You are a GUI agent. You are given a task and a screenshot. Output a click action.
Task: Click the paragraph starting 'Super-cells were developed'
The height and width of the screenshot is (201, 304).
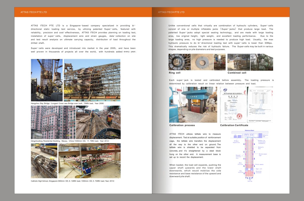(x=83, y=50)
